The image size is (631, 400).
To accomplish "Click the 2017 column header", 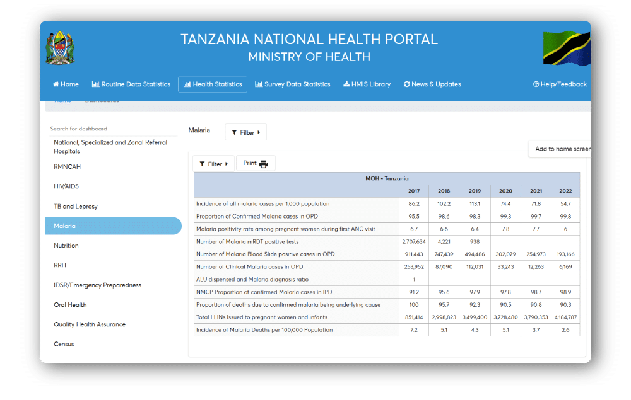I will [x=414, y=191].
